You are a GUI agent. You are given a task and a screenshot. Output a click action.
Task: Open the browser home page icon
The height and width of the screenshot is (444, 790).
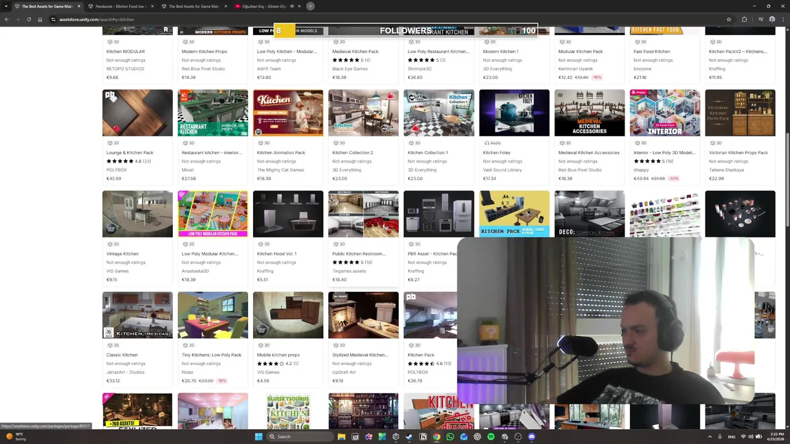click(39, 19)
